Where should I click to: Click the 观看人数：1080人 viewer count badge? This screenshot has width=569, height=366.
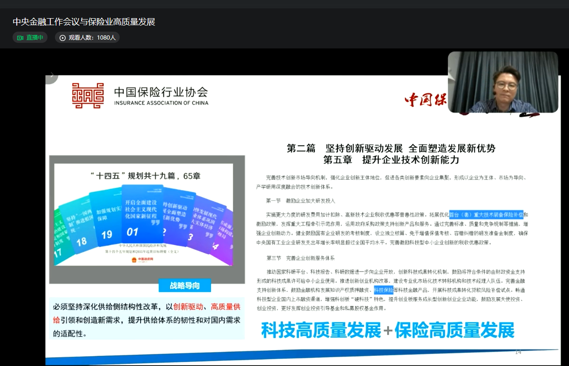(88, 38)
